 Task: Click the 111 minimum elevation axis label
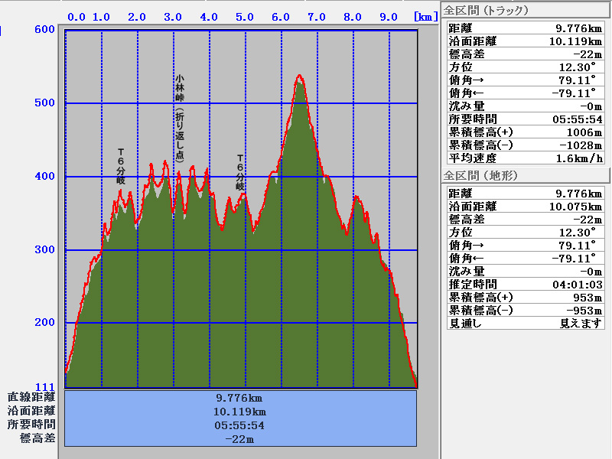point(44,386)
